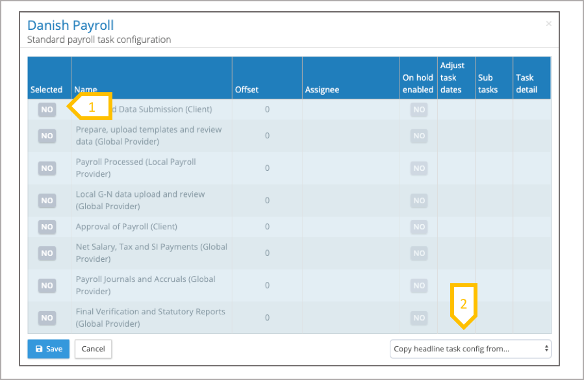Close the Danish Payroll dialog
Screen dimensions: 584x380
coord(548,24)
